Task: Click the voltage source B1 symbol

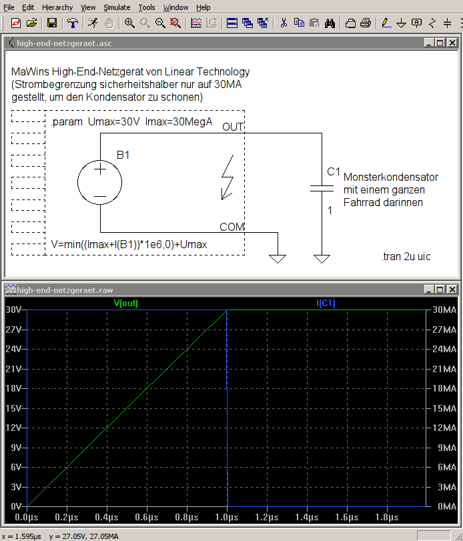Action: click(99, 182)
